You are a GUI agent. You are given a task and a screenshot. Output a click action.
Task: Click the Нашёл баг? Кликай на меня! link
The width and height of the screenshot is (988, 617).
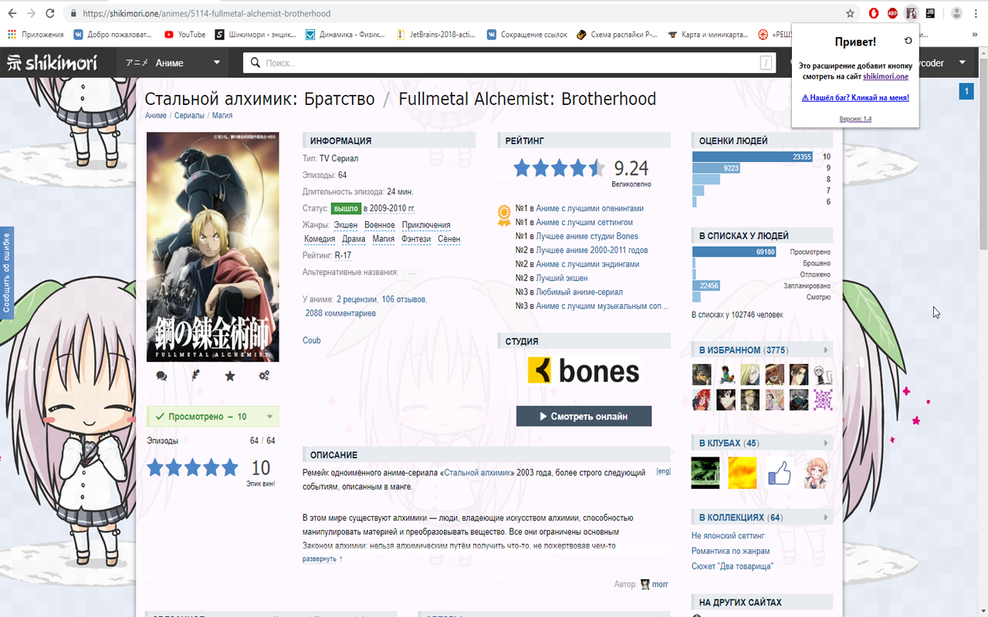(855, 98)
